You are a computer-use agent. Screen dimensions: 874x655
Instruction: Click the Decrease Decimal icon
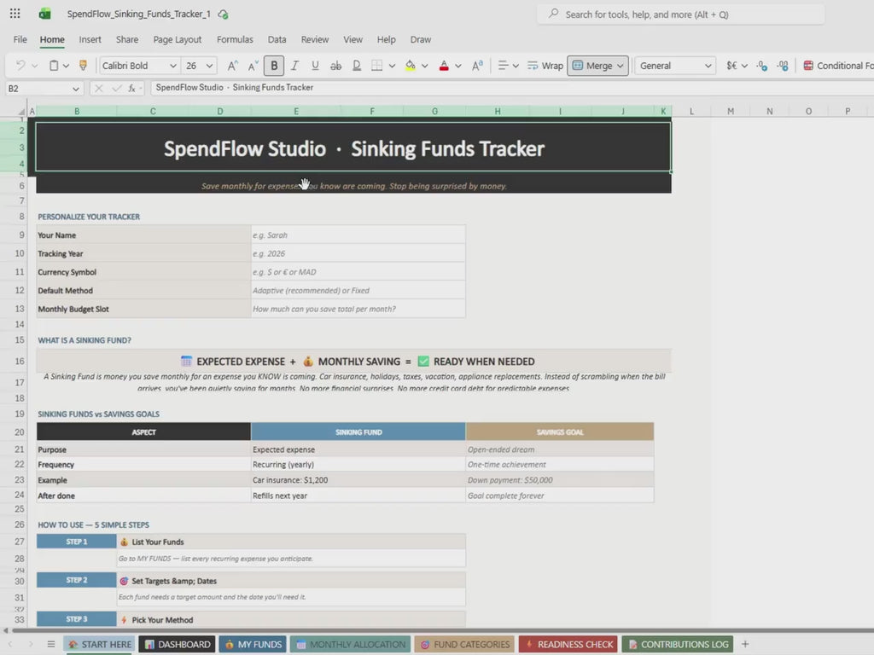coord(783,66)
